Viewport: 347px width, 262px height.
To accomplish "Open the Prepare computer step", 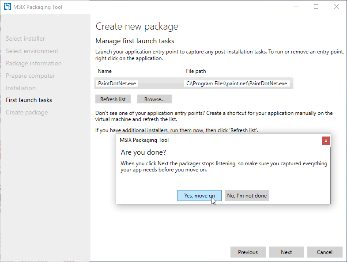I will (x=30, y=76).
